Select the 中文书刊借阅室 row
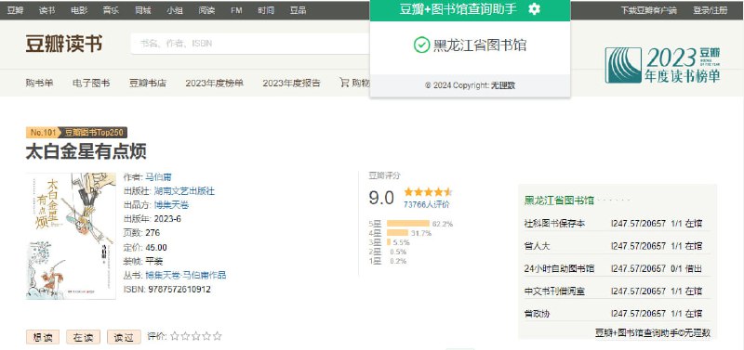 pos(617,291)
